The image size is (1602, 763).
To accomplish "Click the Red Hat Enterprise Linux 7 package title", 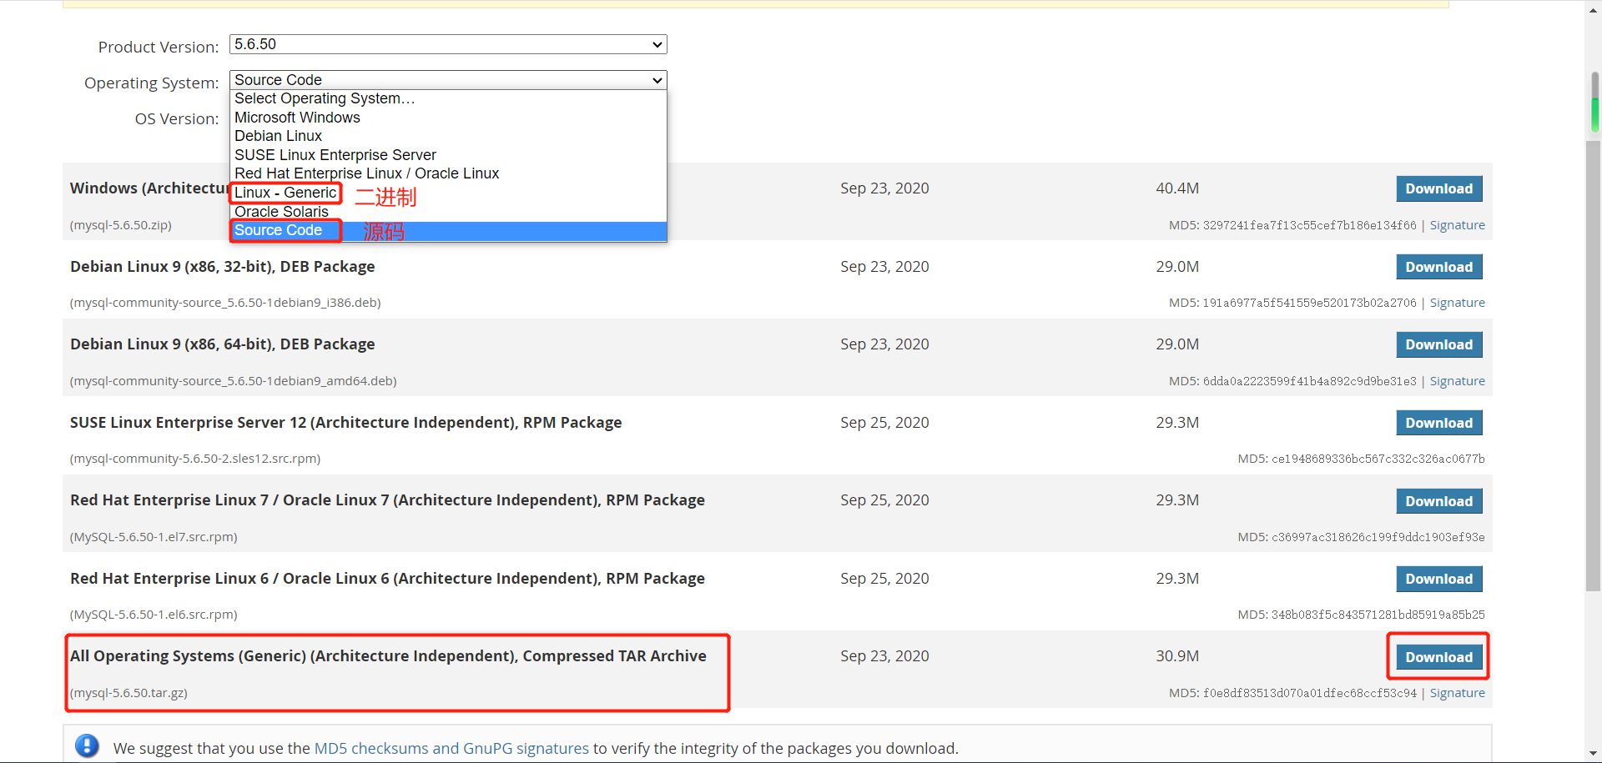I will coord(387,500).
